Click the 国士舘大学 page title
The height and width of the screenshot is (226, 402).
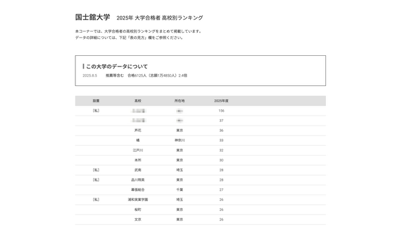coord(92,18)
